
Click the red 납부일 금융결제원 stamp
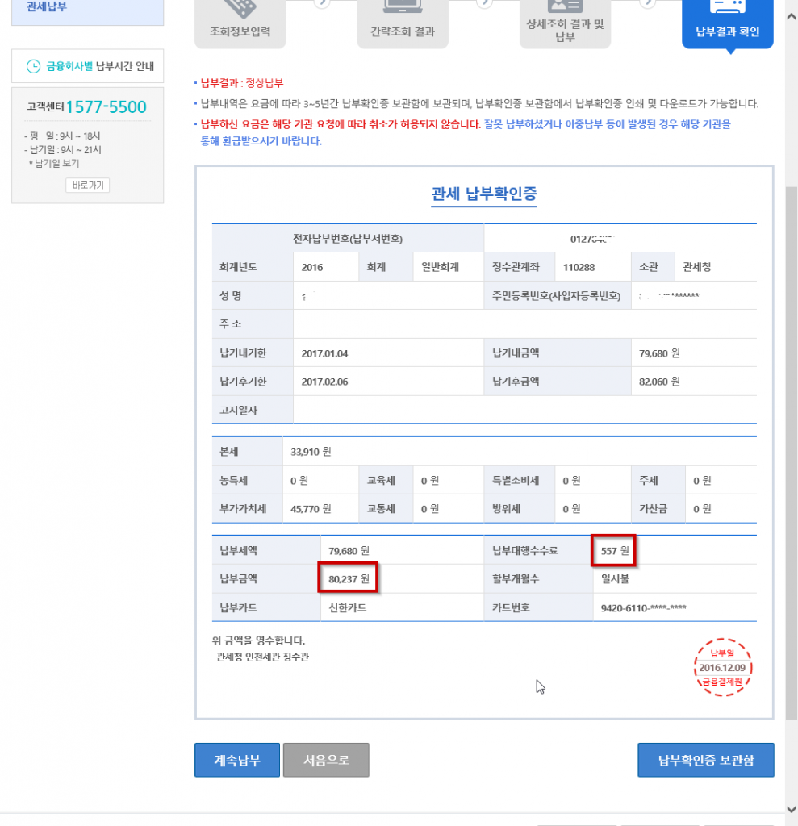723,668
